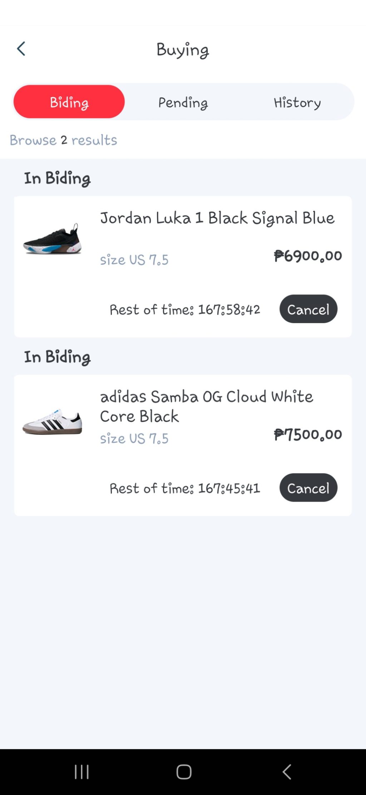Tap size US 7.5 under Jordan Luka
This screenshot has width=366, height=795.
coord(134,260)
